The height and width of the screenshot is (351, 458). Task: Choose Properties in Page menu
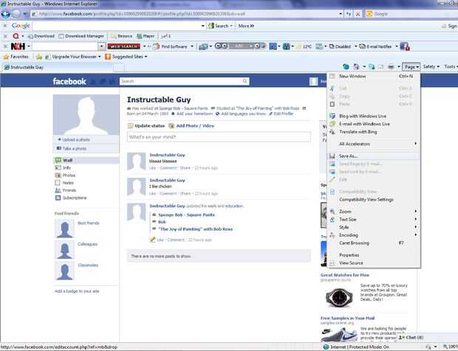click(x=374, y=255)
